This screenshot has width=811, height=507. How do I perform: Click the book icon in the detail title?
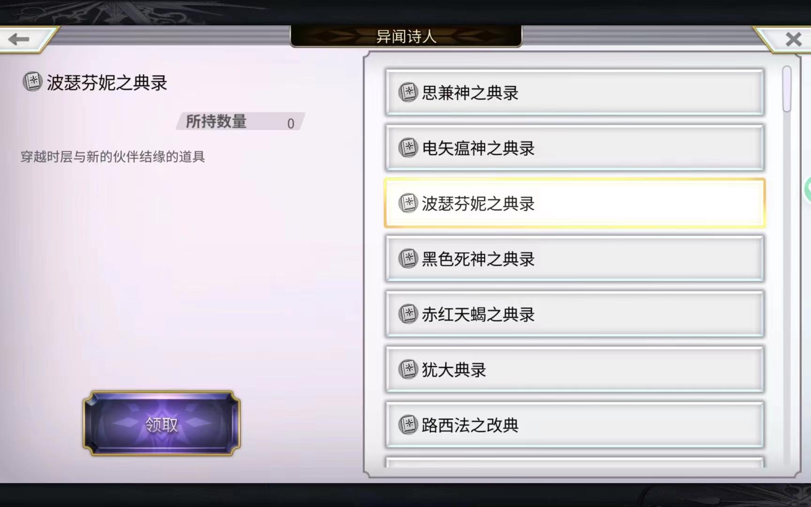pos(32,82)
